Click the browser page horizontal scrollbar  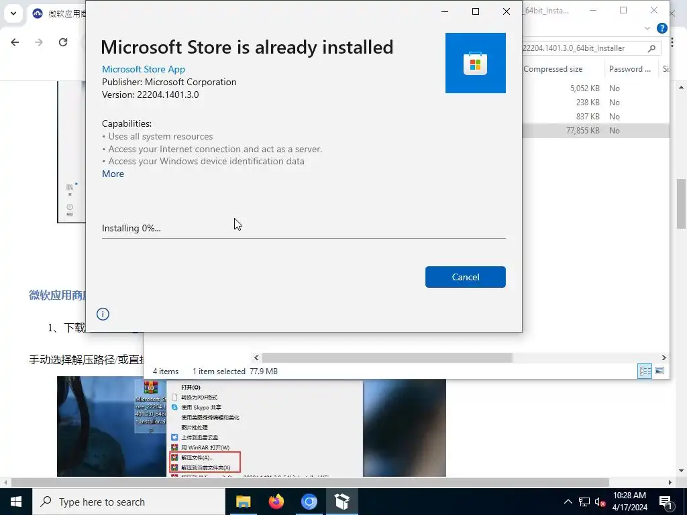(310, 482)
